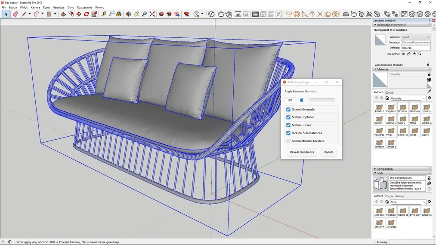This screenshot has width=436, height=245.
Task: Uncheck the Smooth Normals checkbox
Action: [x=288, y=110]
